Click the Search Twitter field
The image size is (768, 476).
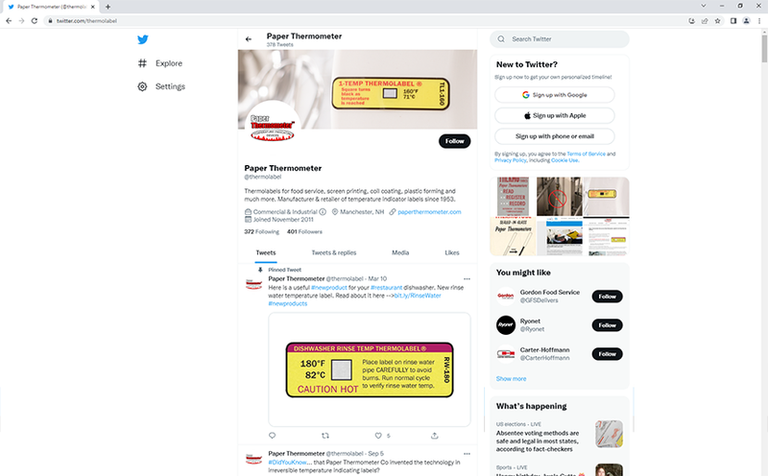pyautogui.click(x=560, y=39)
